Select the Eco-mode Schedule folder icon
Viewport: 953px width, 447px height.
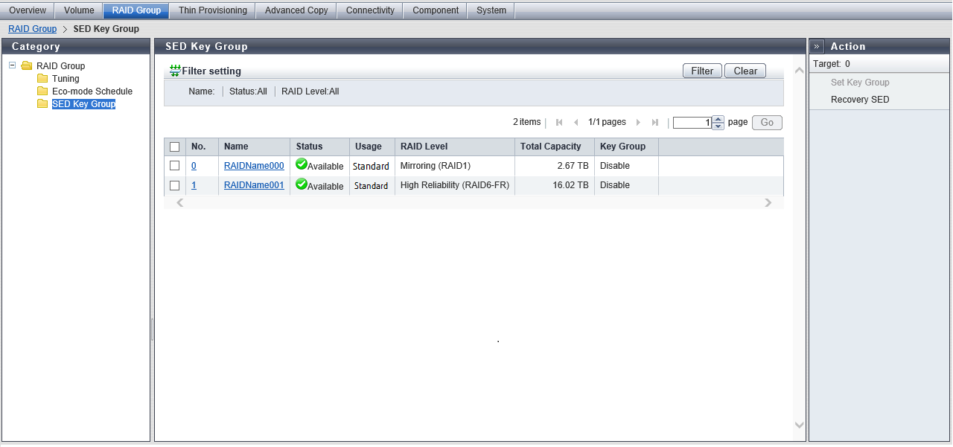click(x=42, y=91)
